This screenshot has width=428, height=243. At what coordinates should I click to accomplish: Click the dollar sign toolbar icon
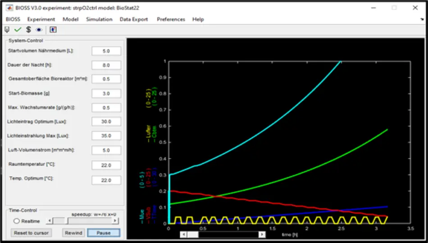point(28,30)
